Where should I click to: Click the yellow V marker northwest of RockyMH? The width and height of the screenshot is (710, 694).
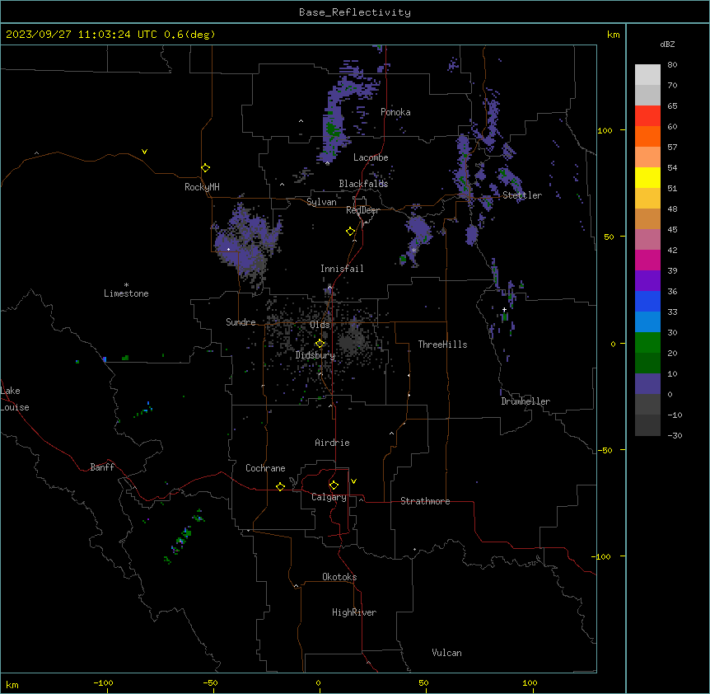[x=144, y=152]
